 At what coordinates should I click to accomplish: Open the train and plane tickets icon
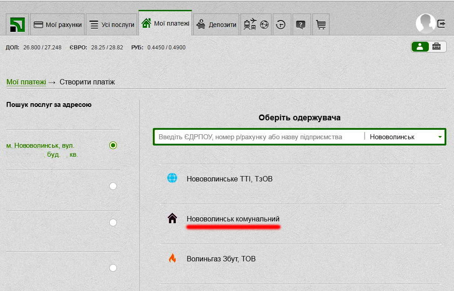click(x=250, y=24)
